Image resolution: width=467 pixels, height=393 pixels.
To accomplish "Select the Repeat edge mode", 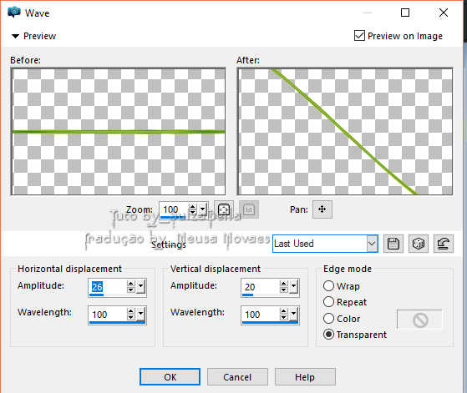I will tap(328, 302).
